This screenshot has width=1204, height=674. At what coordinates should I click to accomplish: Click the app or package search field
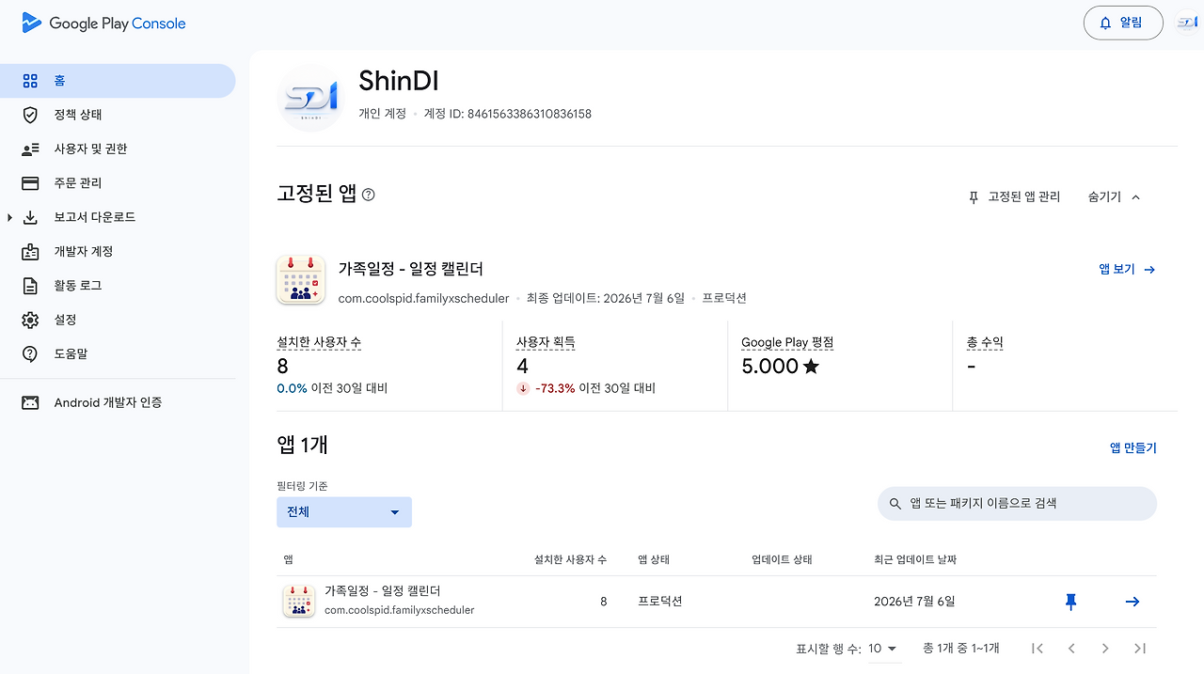click(x=1017, y=504)
